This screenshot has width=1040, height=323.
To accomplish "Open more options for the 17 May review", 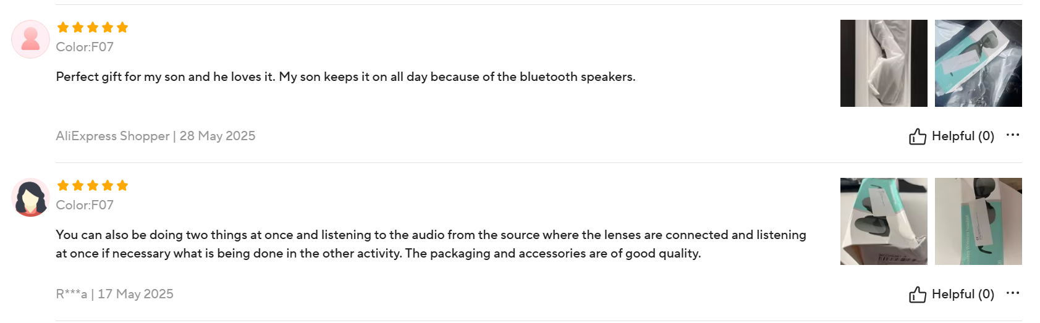I will [x=1012, y=293].
